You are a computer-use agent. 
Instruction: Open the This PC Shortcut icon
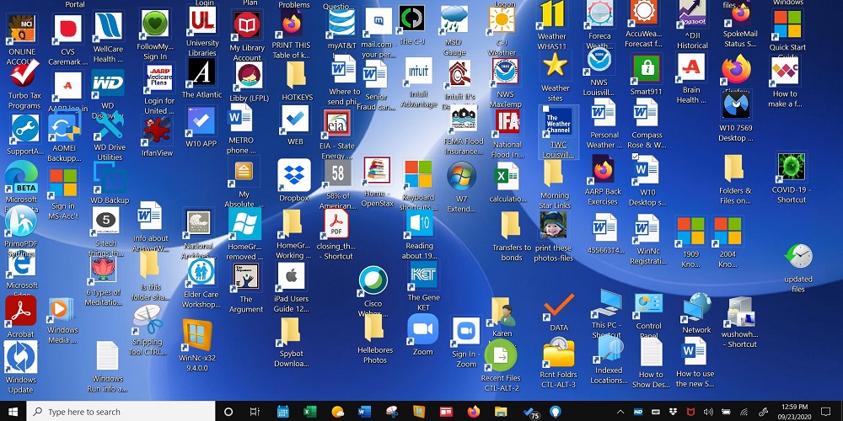[606, 304]
